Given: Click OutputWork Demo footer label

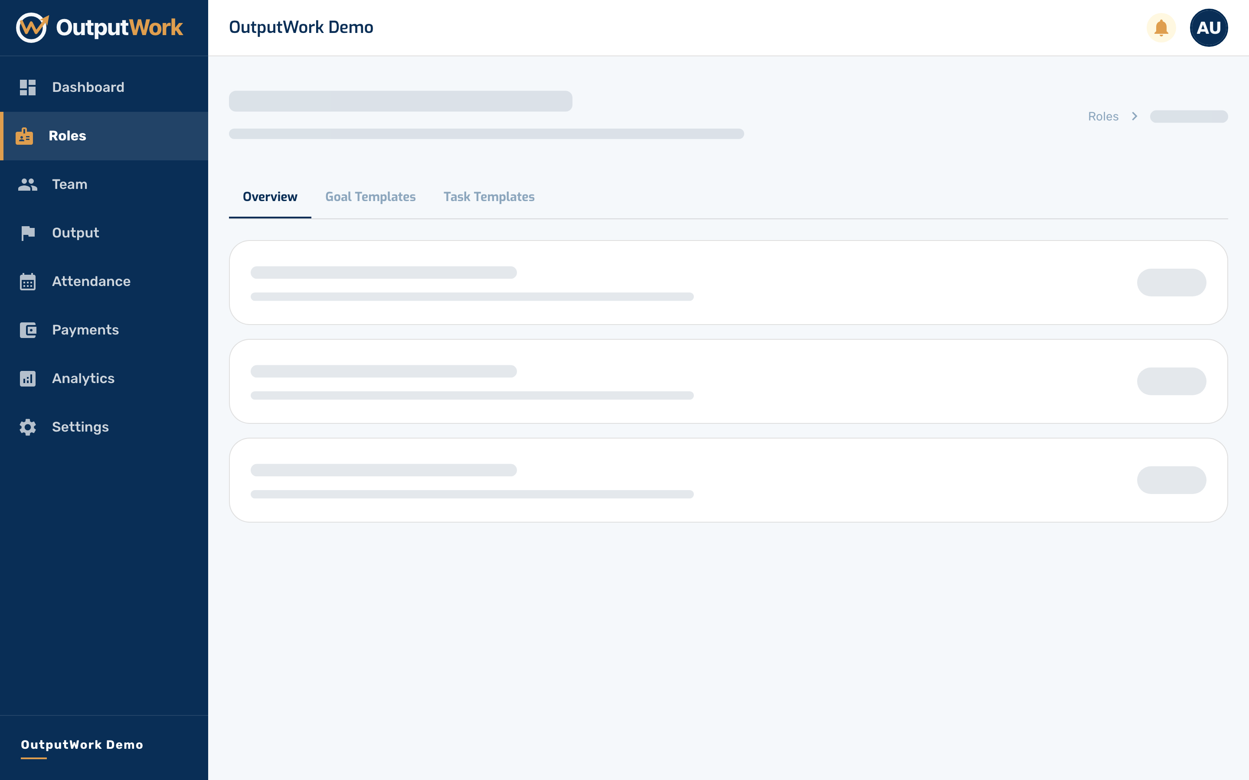Looking at the screenshot, I should click(x=82, y=745).
